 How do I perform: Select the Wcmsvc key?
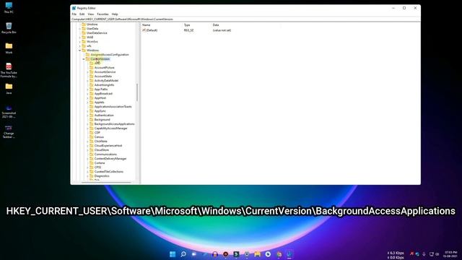[92, 42]
